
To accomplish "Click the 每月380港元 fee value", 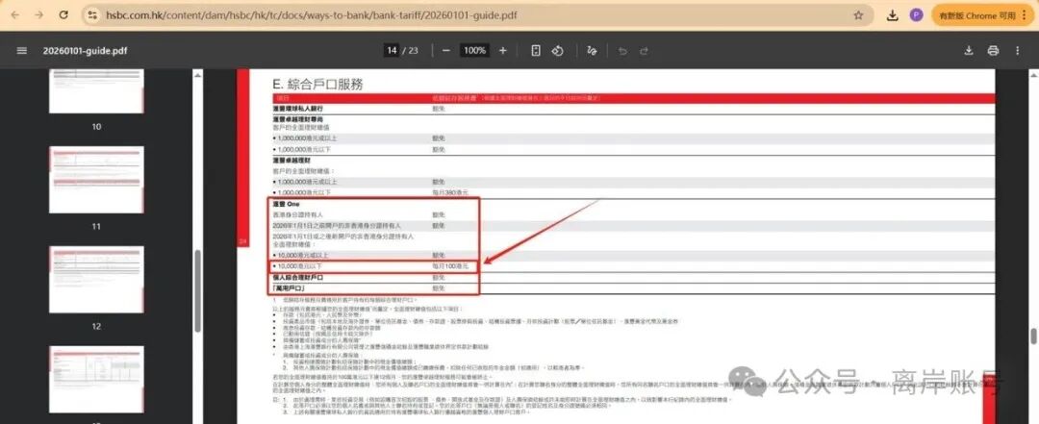I will [450, 192].
